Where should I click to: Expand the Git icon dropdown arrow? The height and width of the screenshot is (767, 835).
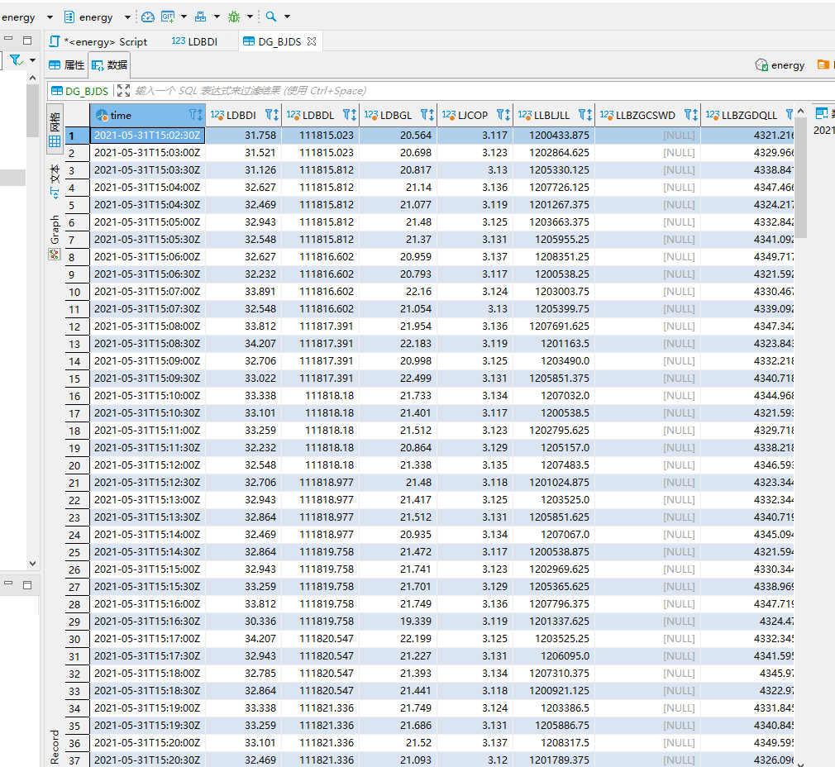click(184, 17)
